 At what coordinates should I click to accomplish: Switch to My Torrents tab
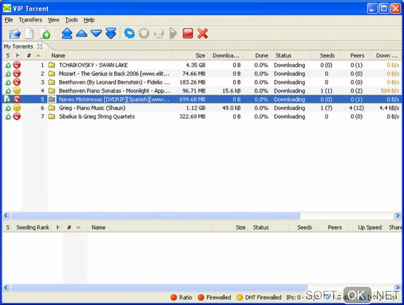pos(18,46)
